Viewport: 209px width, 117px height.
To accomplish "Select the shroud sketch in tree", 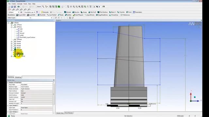I will [22, 33].
